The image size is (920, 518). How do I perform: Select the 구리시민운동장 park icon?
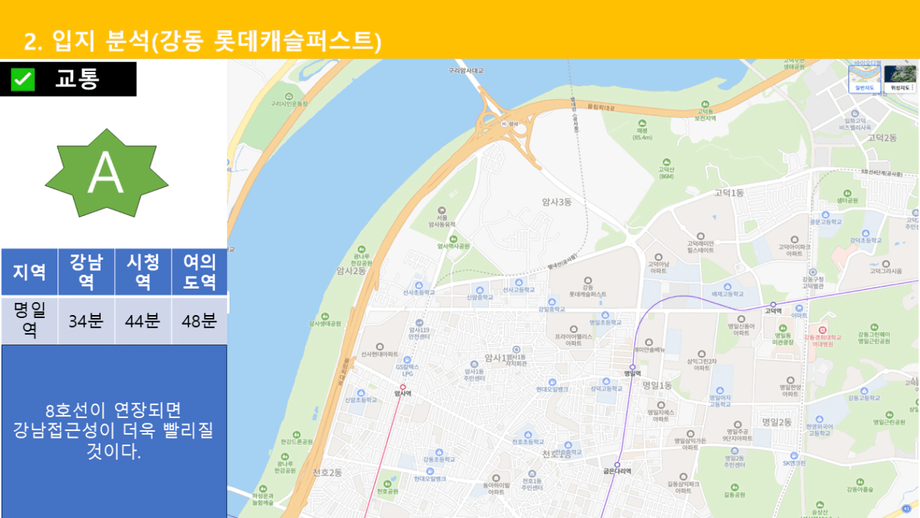point(287,95)
